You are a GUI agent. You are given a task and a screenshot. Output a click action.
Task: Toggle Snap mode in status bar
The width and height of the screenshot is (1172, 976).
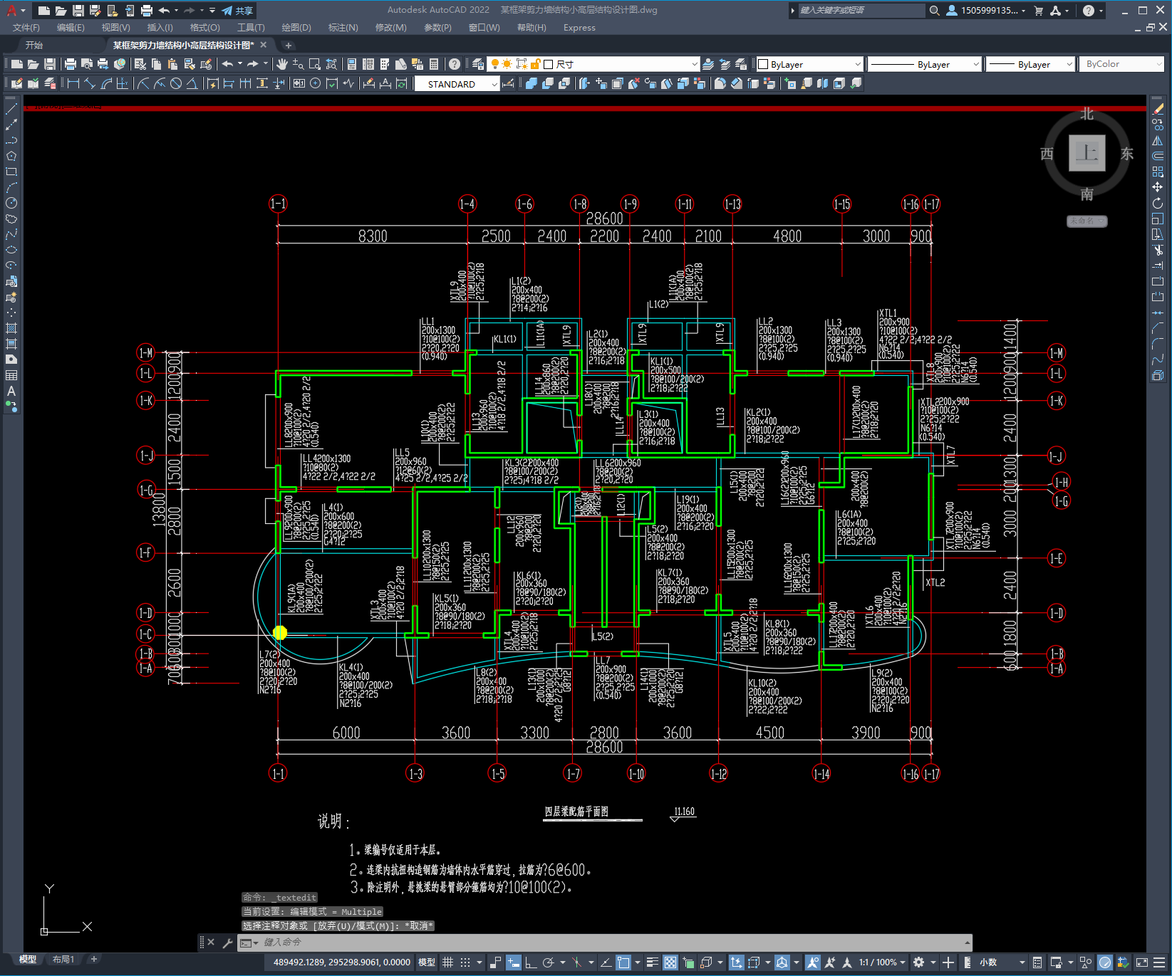(x=465, y=962)
